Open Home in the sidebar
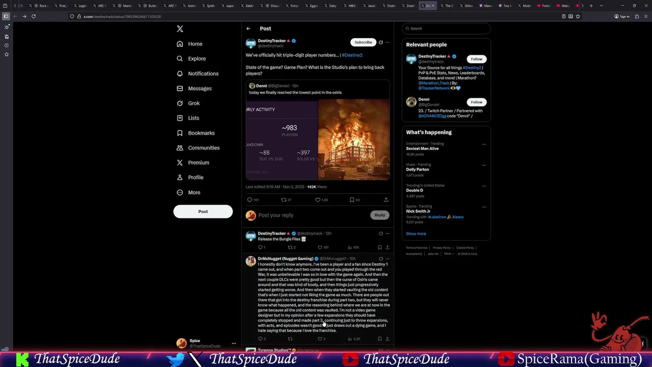The image size is (652, 367). 189,44
